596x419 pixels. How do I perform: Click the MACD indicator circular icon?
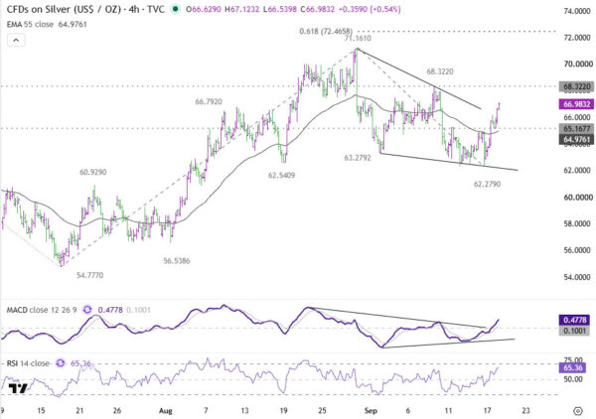(87, 310)
